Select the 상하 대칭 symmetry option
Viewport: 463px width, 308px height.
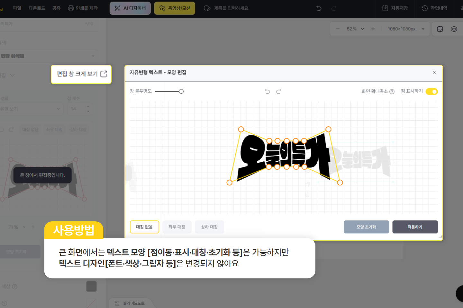209,227
